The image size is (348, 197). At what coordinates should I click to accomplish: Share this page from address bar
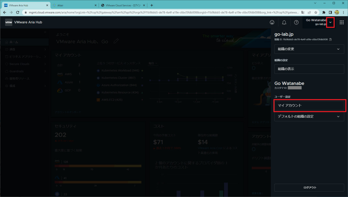click(309, 12)
